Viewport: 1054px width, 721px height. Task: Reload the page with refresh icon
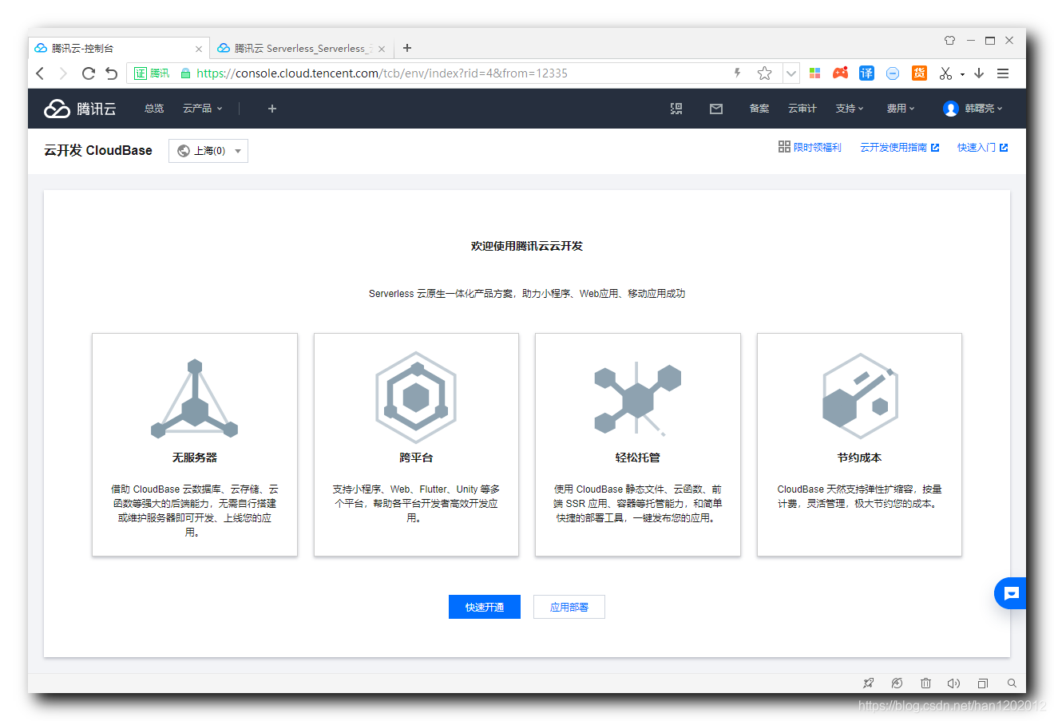click(x=89, y=73)
